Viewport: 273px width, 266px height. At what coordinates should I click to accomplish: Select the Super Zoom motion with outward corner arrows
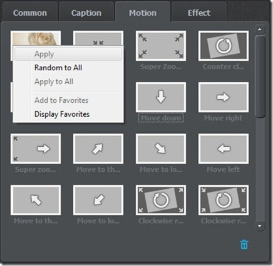point(161,46)
